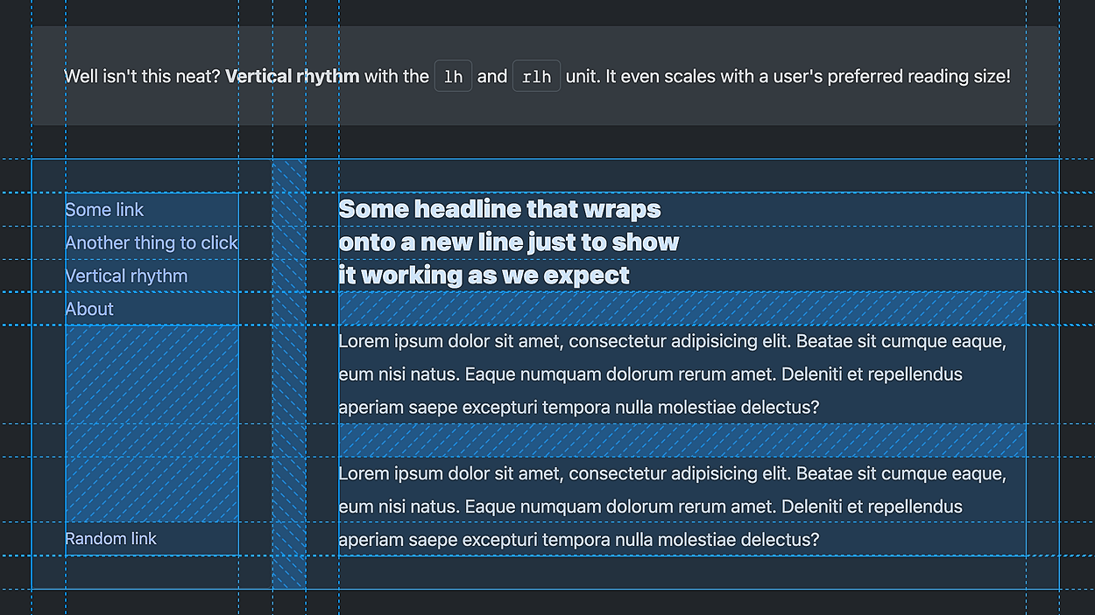The width and height of the screenshot is (1095, 615).
Task: Open the "Another thing to click" link
Action: [152, 243]
